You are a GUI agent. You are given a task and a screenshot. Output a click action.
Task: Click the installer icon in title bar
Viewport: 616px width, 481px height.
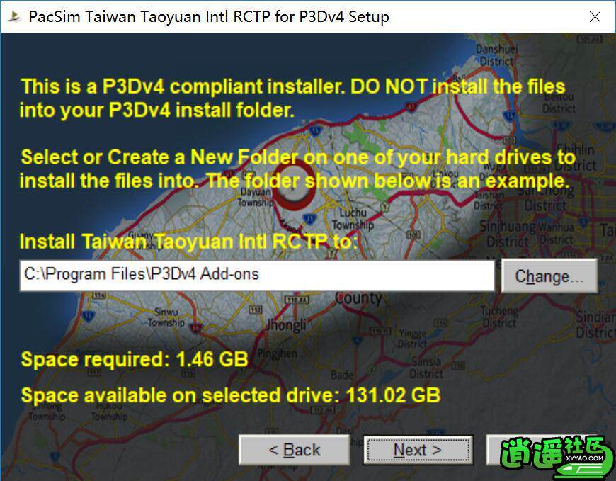coord(15,16)
